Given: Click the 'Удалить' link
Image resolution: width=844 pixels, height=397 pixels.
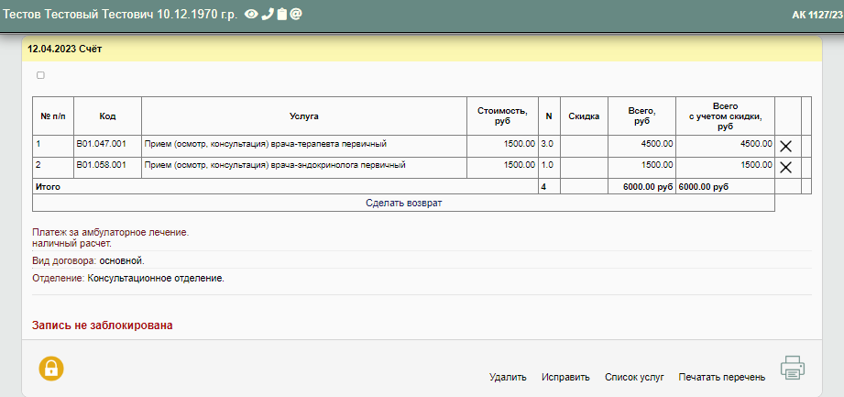Looking at the screenshot, I should pyautogui.click(x=508, y=377).
